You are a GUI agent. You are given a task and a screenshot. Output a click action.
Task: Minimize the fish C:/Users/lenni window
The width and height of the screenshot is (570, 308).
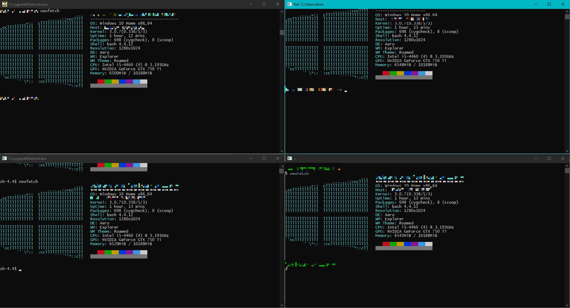pyautogui.click(x=536, y=4)
